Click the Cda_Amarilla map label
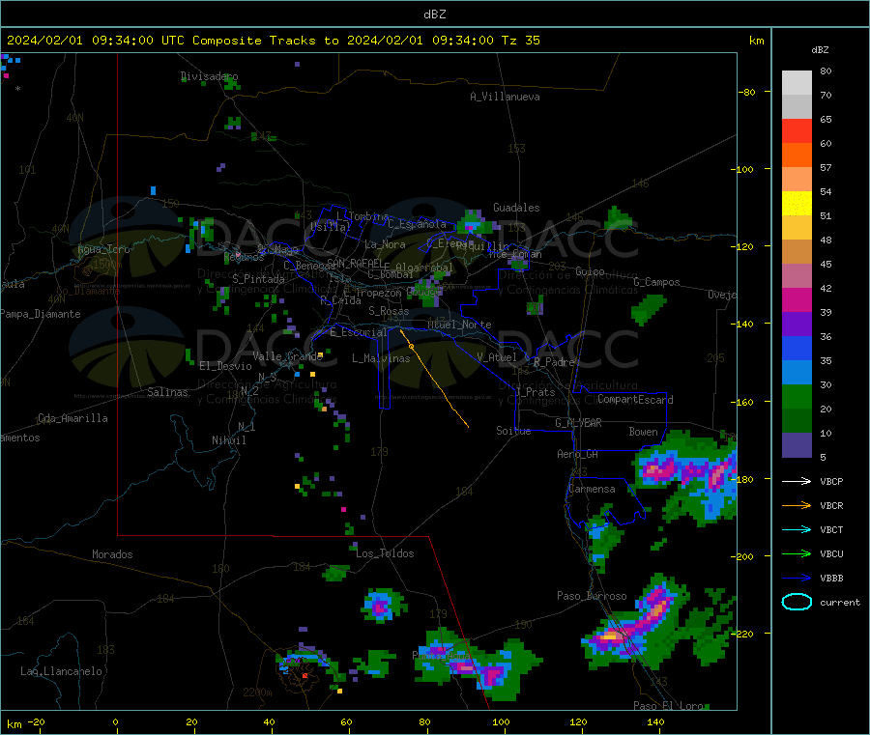The image size is (870, 735). pos(72,418)
